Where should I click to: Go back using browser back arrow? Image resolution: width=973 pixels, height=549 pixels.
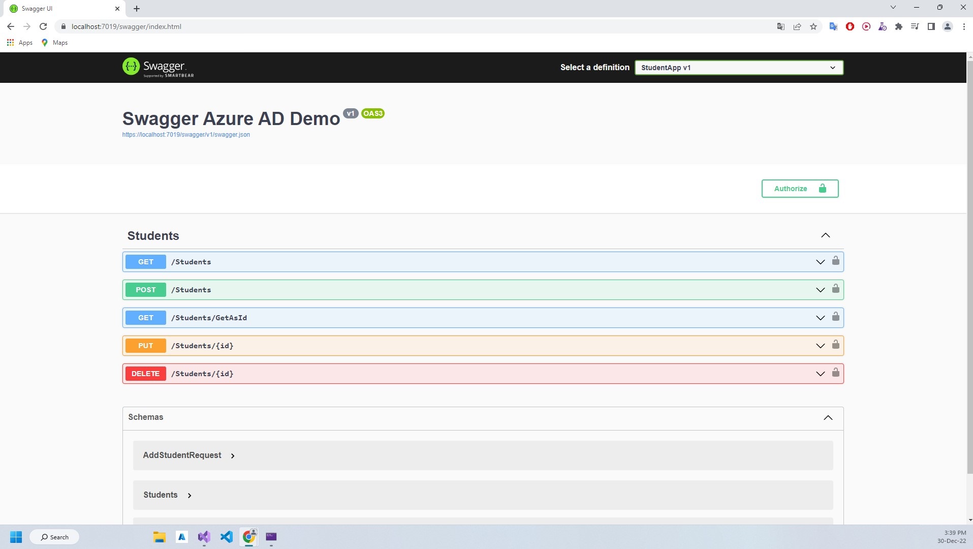click(11, 26)
